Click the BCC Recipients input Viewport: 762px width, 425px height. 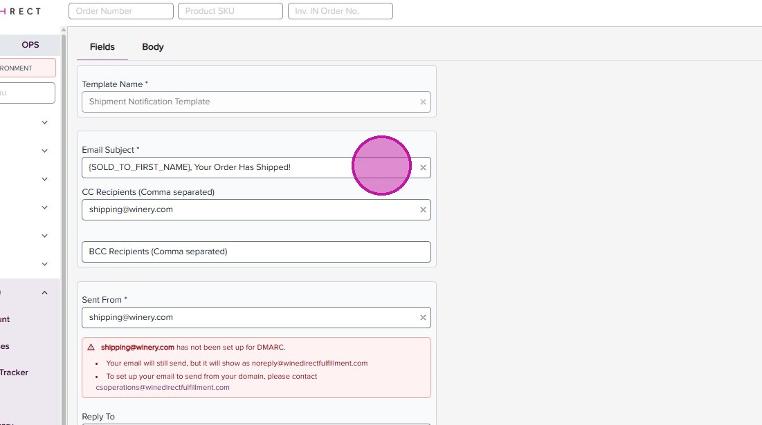point(256,252)
